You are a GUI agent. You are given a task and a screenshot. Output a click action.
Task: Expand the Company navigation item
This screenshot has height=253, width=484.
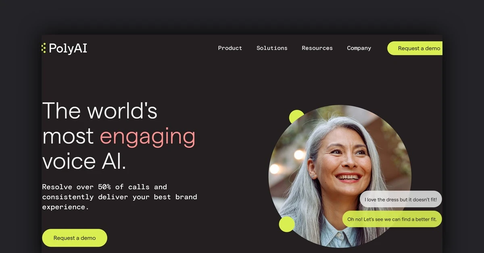pos(359,48)
